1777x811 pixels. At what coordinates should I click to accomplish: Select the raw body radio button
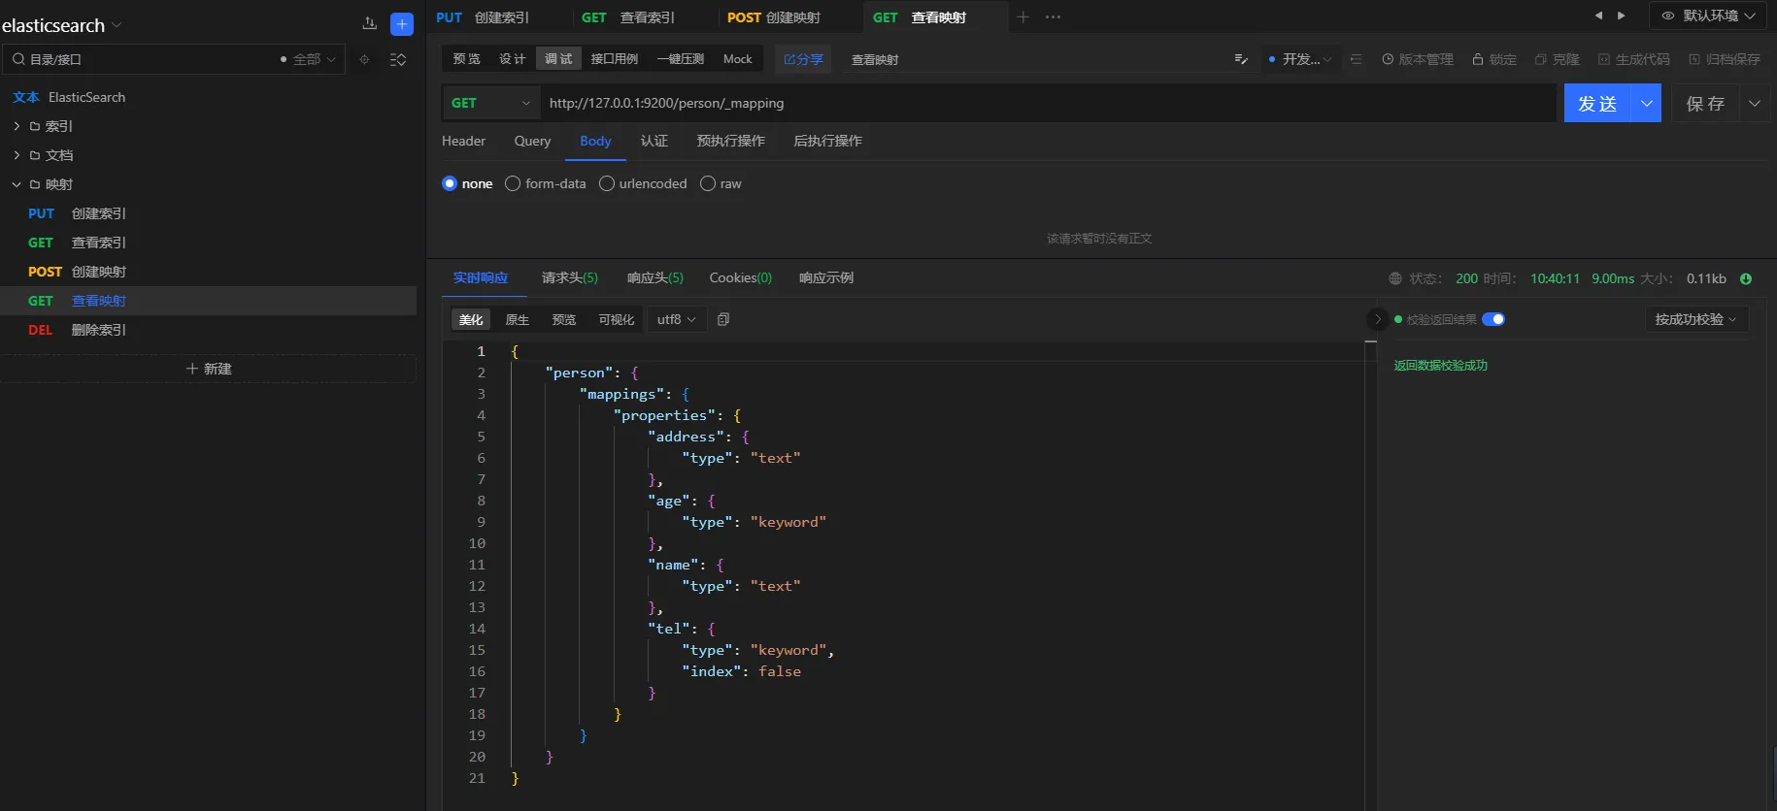(x=708, y=183)
